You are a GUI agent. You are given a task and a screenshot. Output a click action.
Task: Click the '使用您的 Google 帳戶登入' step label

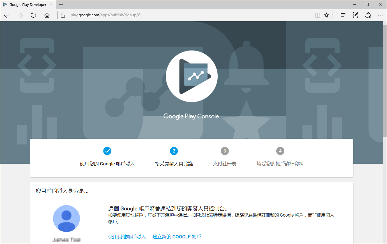pos(107,164)
